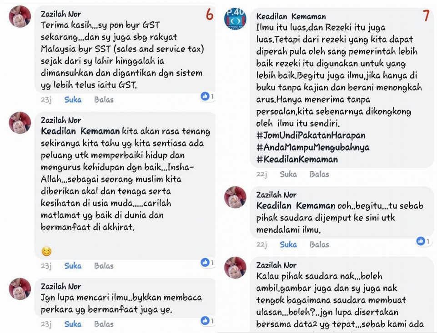
Task: Toggle Suka on the GST comment
Action: (x=73, y=99)
